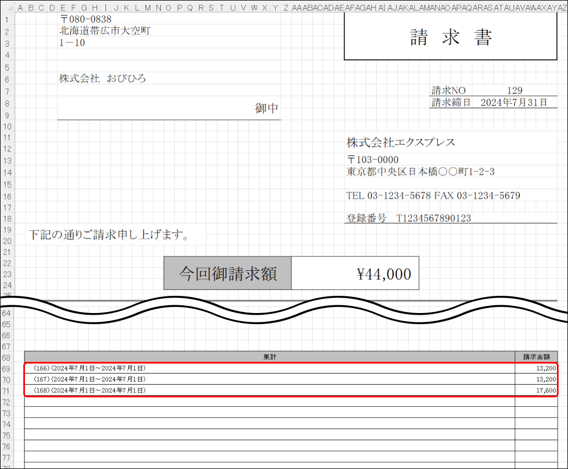Click the 下記の通りご請求申し上げます text
The image size is (568, 469).
[108, 235]
